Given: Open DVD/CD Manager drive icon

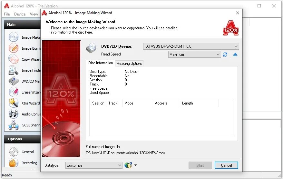Looking at the screenshot, I should (14, 81).
